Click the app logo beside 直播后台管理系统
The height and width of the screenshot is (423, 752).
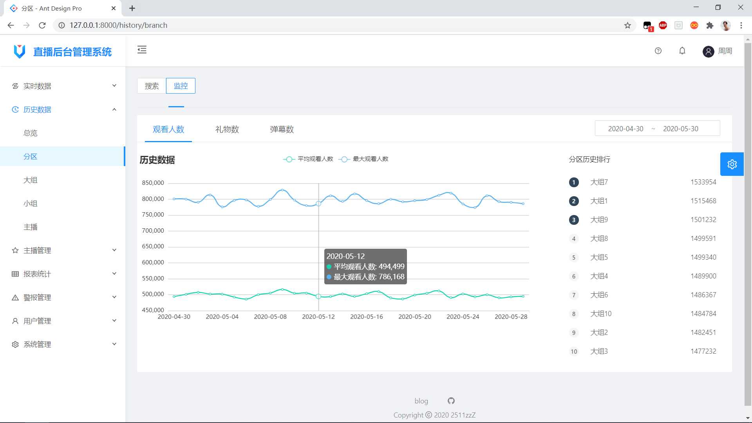tap(20, 51)
